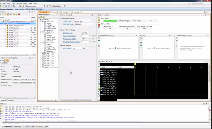
Task: Click minus remove probe icon in Trigger Setup
Action: [x=99, y=43]
